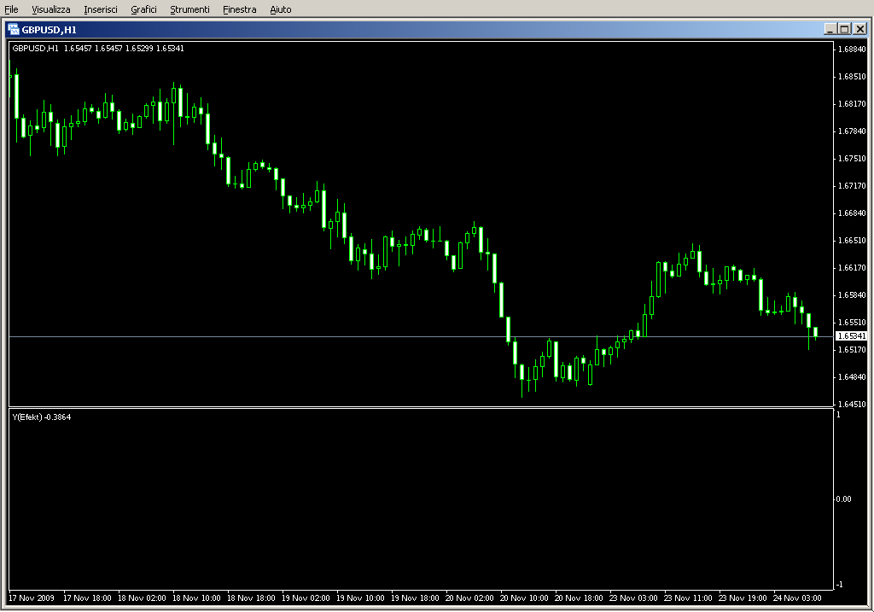Click the Y(Efekt) -0.3864 indicator label
874x612 pixels.
(x=42, y=417)
